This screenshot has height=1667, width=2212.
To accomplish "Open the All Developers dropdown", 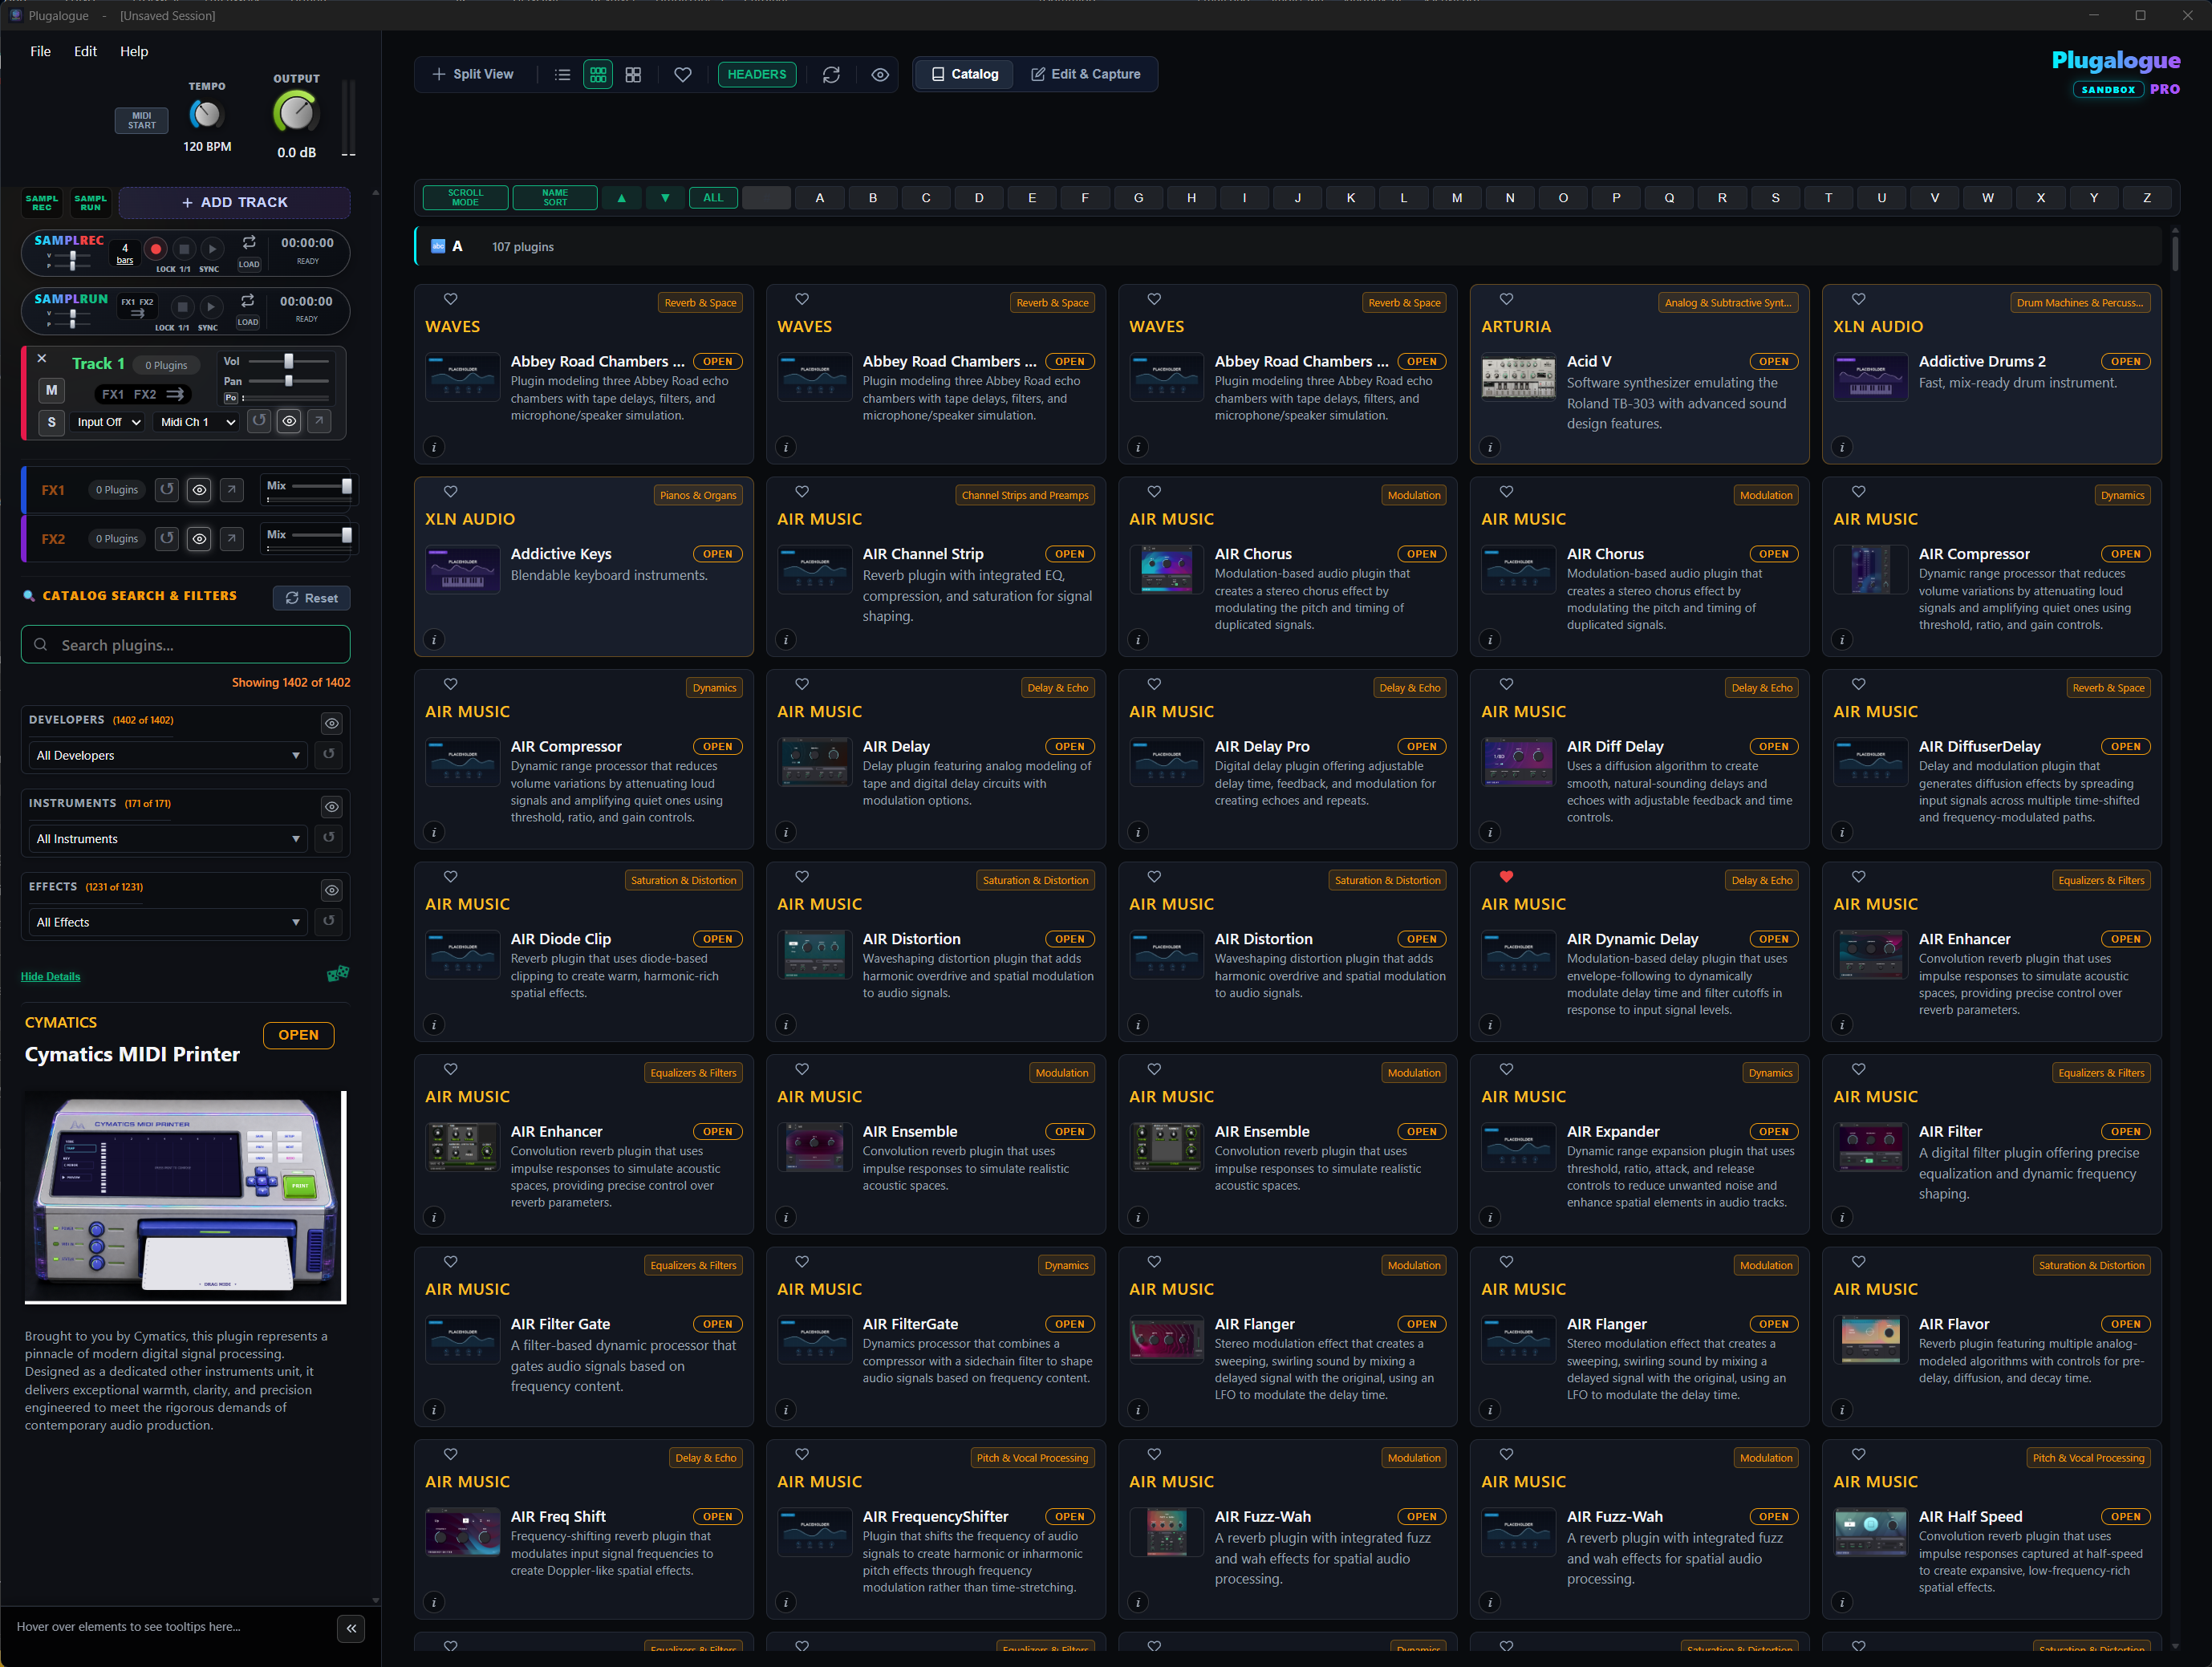I will 167,755.
